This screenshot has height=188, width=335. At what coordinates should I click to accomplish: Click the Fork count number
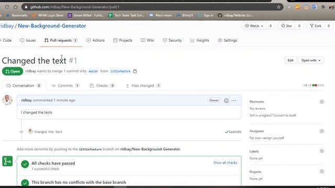[328, 26]
